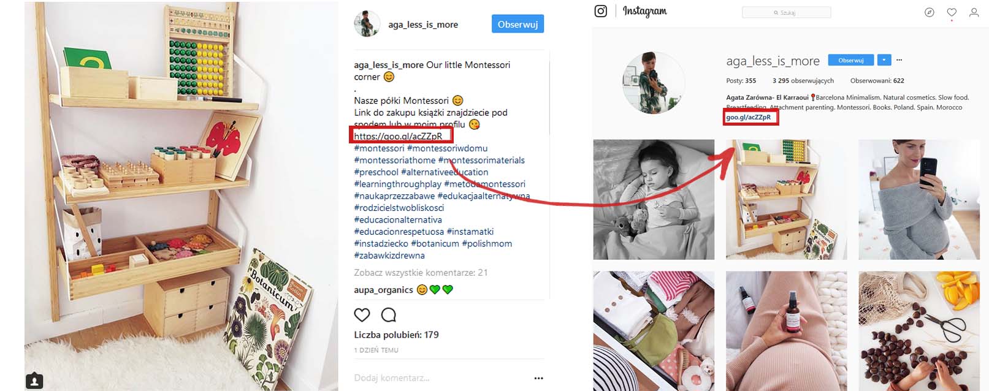Click the #montessoriathome hashtag
Image resolution: width=989 pixels, height=391 pixels.
(394, 161)
